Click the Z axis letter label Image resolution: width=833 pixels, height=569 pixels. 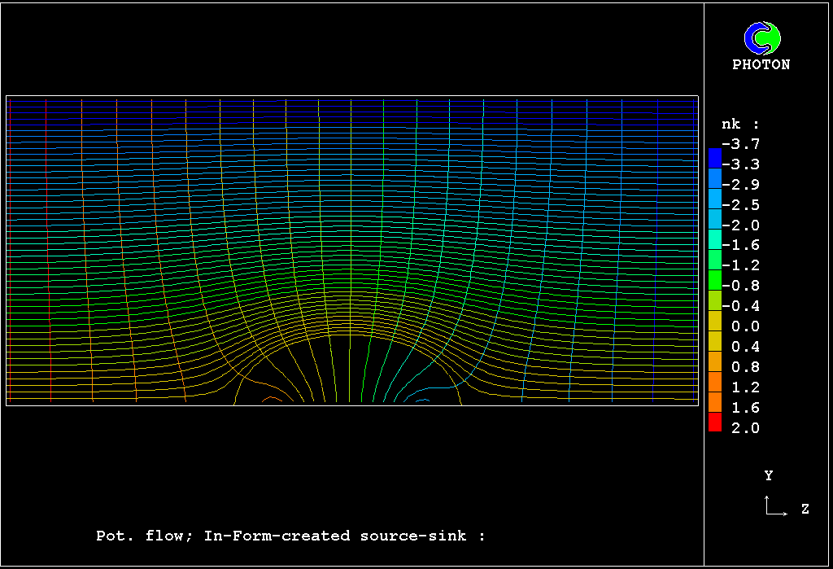805,509
